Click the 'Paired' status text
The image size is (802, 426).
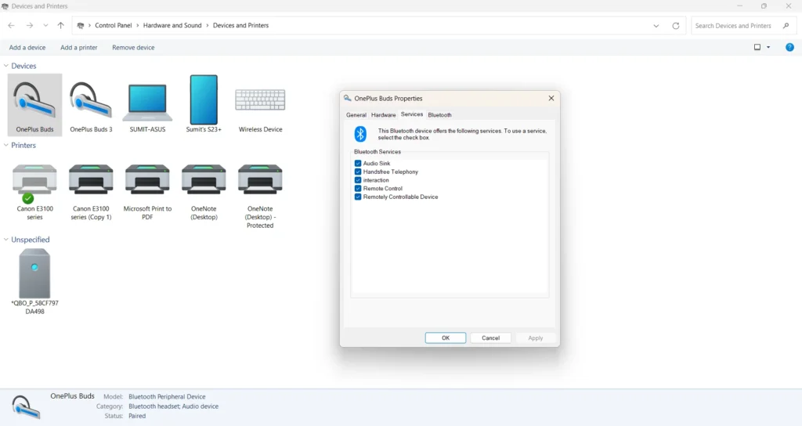click(137, 417)
